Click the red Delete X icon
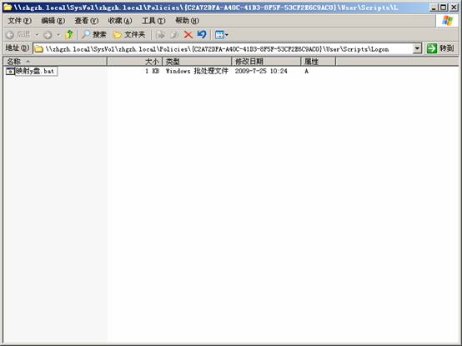This screenshot has height=346, width=462. point(188,35)
